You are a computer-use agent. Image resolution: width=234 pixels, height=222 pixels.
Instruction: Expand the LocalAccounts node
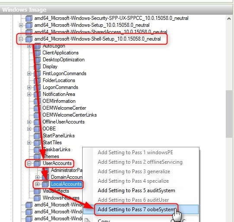38,184
